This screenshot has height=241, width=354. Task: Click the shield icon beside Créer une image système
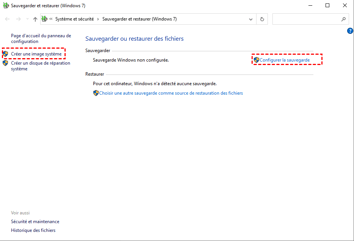point(5,54)
